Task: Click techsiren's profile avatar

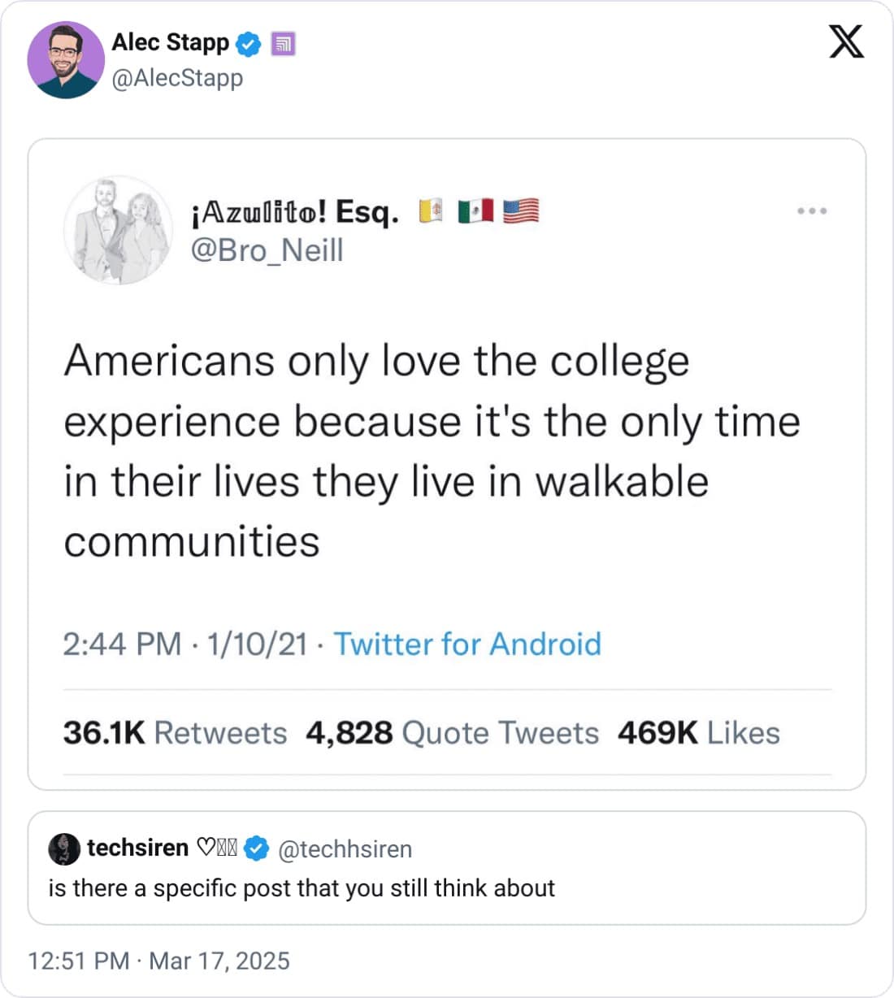Action: [65, 849]
